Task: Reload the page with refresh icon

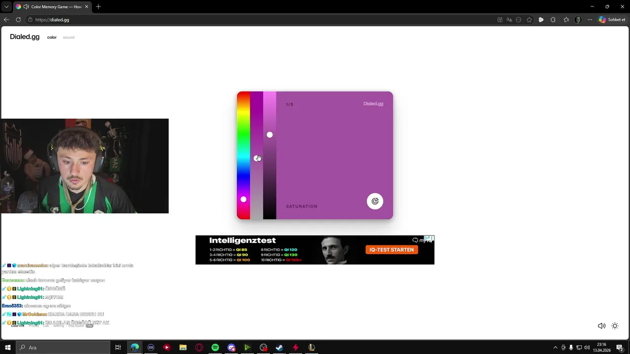Action: [18, 20]
